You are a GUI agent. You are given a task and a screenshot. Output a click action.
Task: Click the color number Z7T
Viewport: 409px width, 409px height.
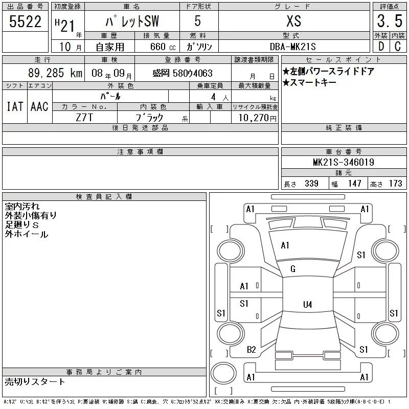click(x=84, y=118)
